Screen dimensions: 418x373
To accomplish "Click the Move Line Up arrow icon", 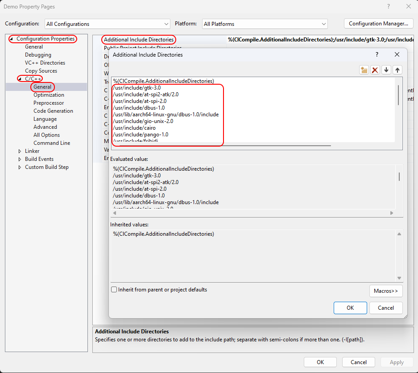I will point(397,70).
